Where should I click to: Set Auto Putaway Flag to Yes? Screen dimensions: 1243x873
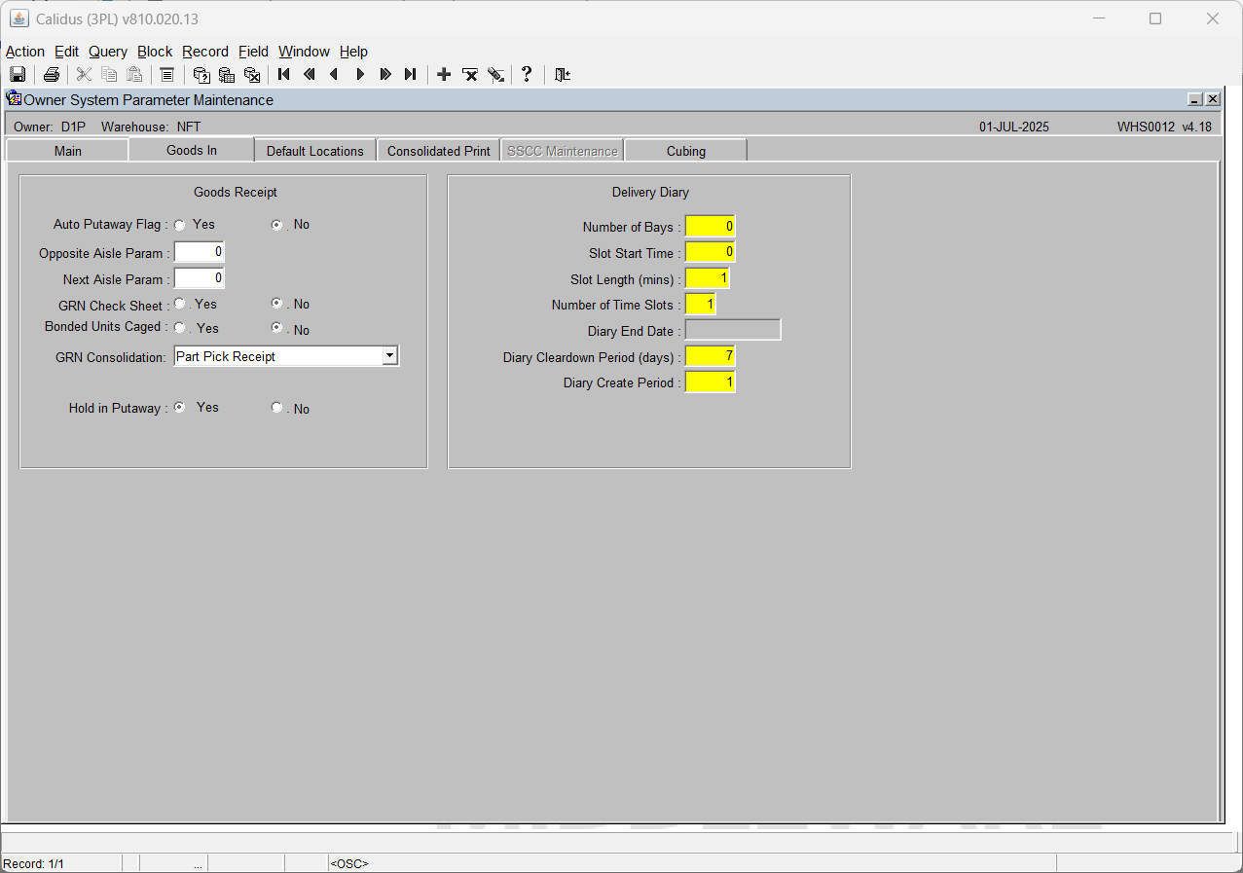[x=180, y=225]
